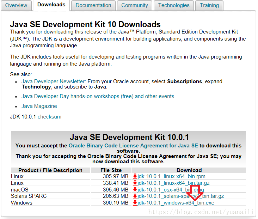Switch to the Documentation tab
The image size is (258, 219).
pos(93,5)
